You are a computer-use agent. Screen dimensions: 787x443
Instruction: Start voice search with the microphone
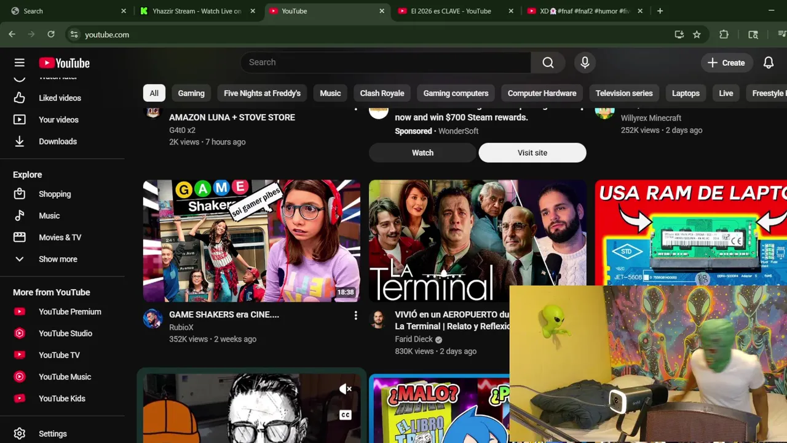[x=585, y=62]
